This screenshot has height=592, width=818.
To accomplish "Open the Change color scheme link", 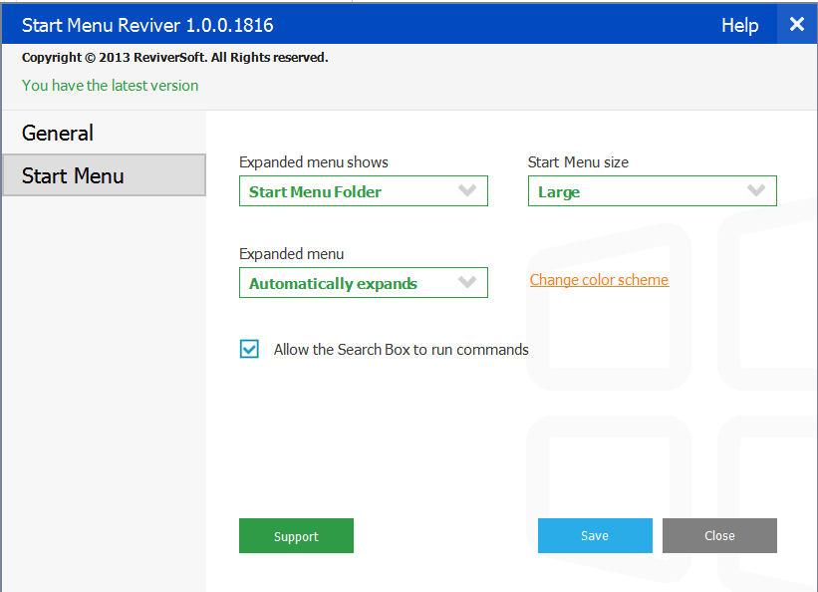I will (x=599, y=280).
